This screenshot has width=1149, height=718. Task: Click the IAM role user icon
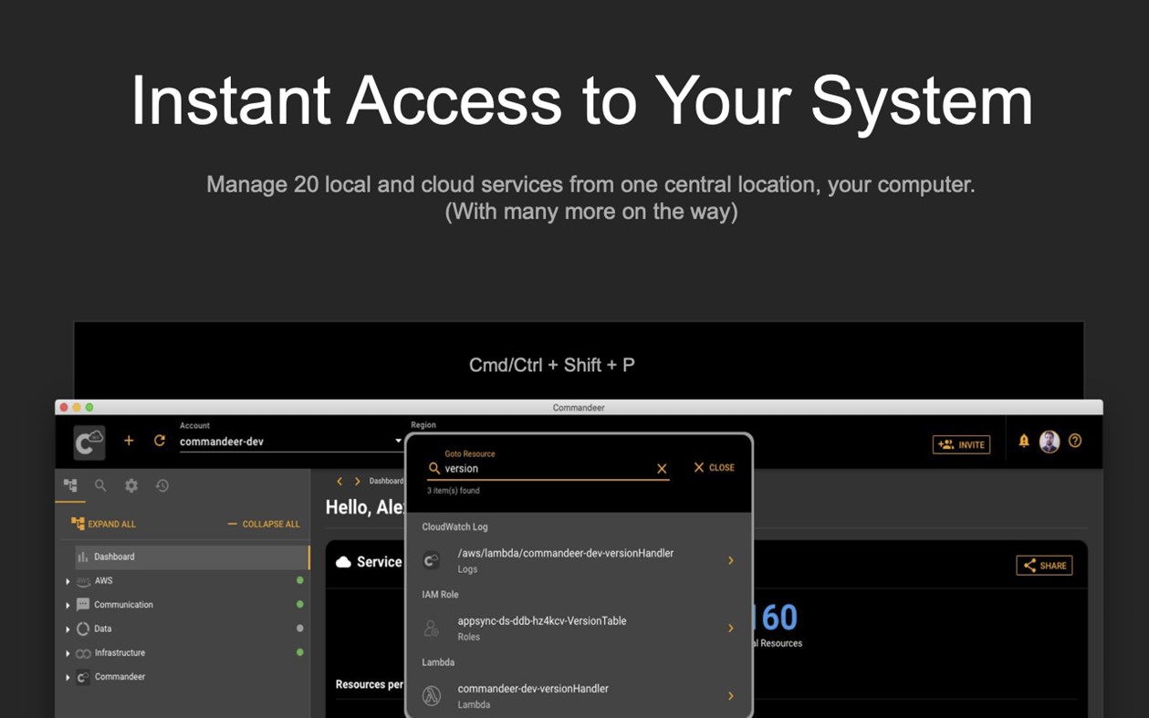[432, 628]
